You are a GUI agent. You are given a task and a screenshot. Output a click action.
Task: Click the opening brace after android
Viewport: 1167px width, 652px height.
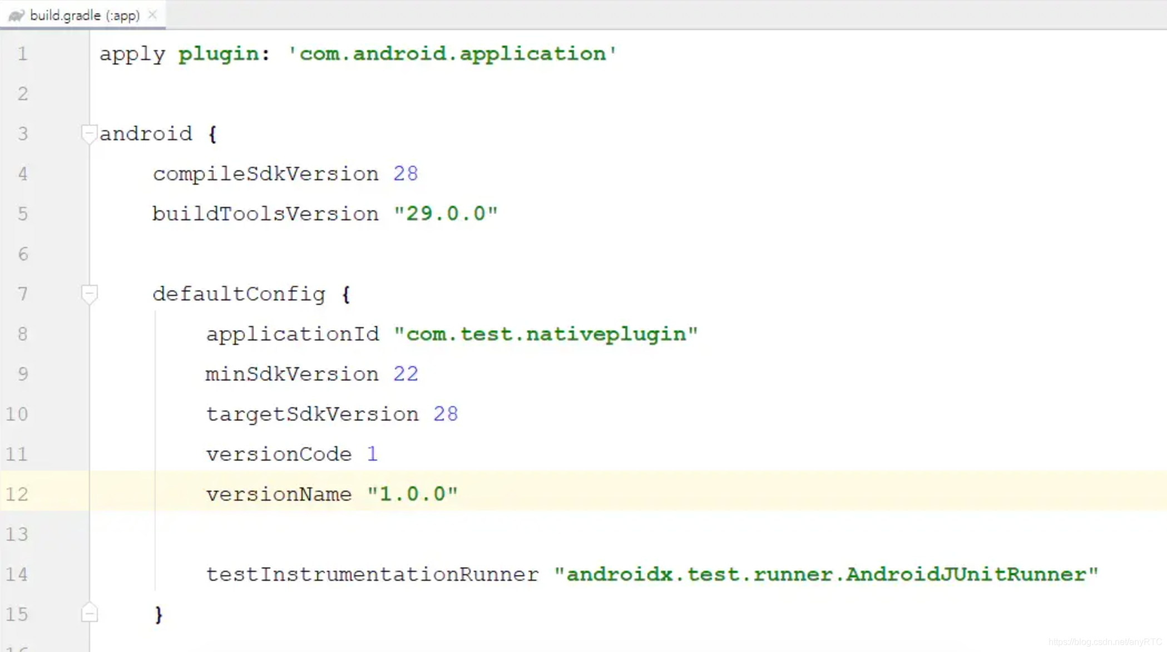tap(212, 135)
